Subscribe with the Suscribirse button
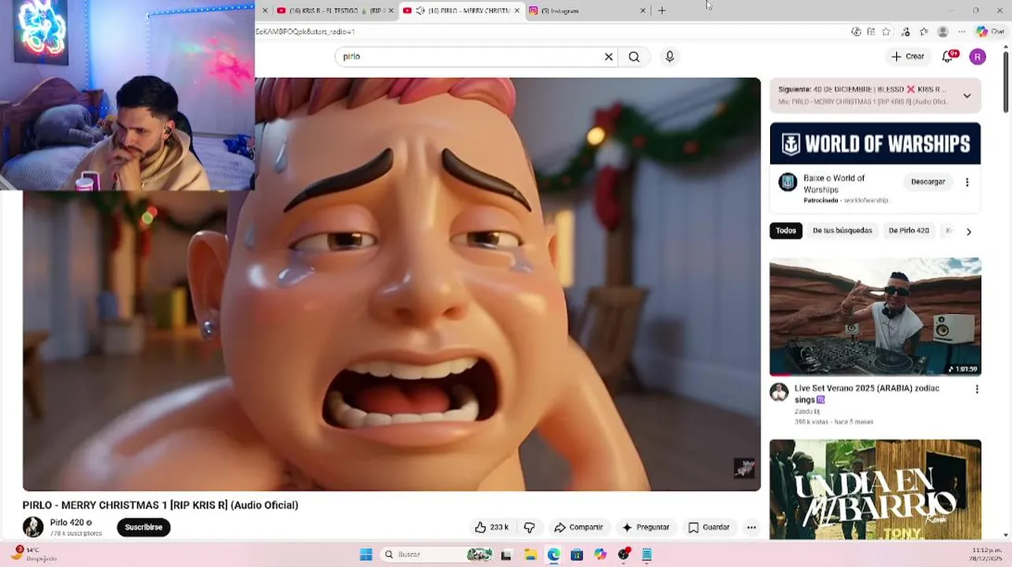The image size is (1012, 567). [x=143, y=528]
